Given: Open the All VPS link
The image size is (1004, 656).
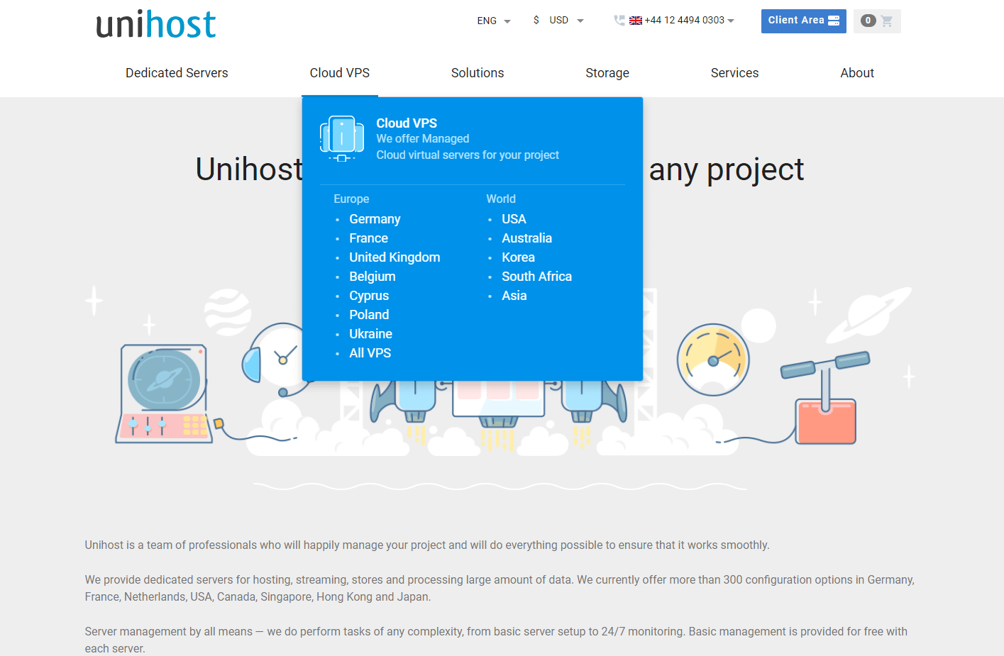Looking at the screenshot, I should 370,353.
